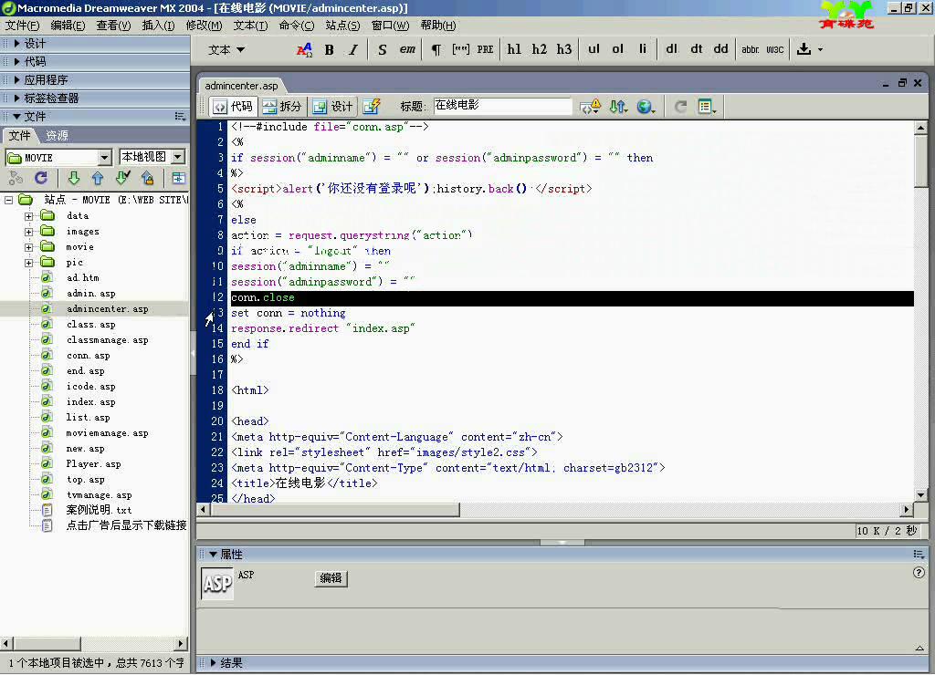Open the file management arrows icon
935x675 pixels.
pos(618,107)
